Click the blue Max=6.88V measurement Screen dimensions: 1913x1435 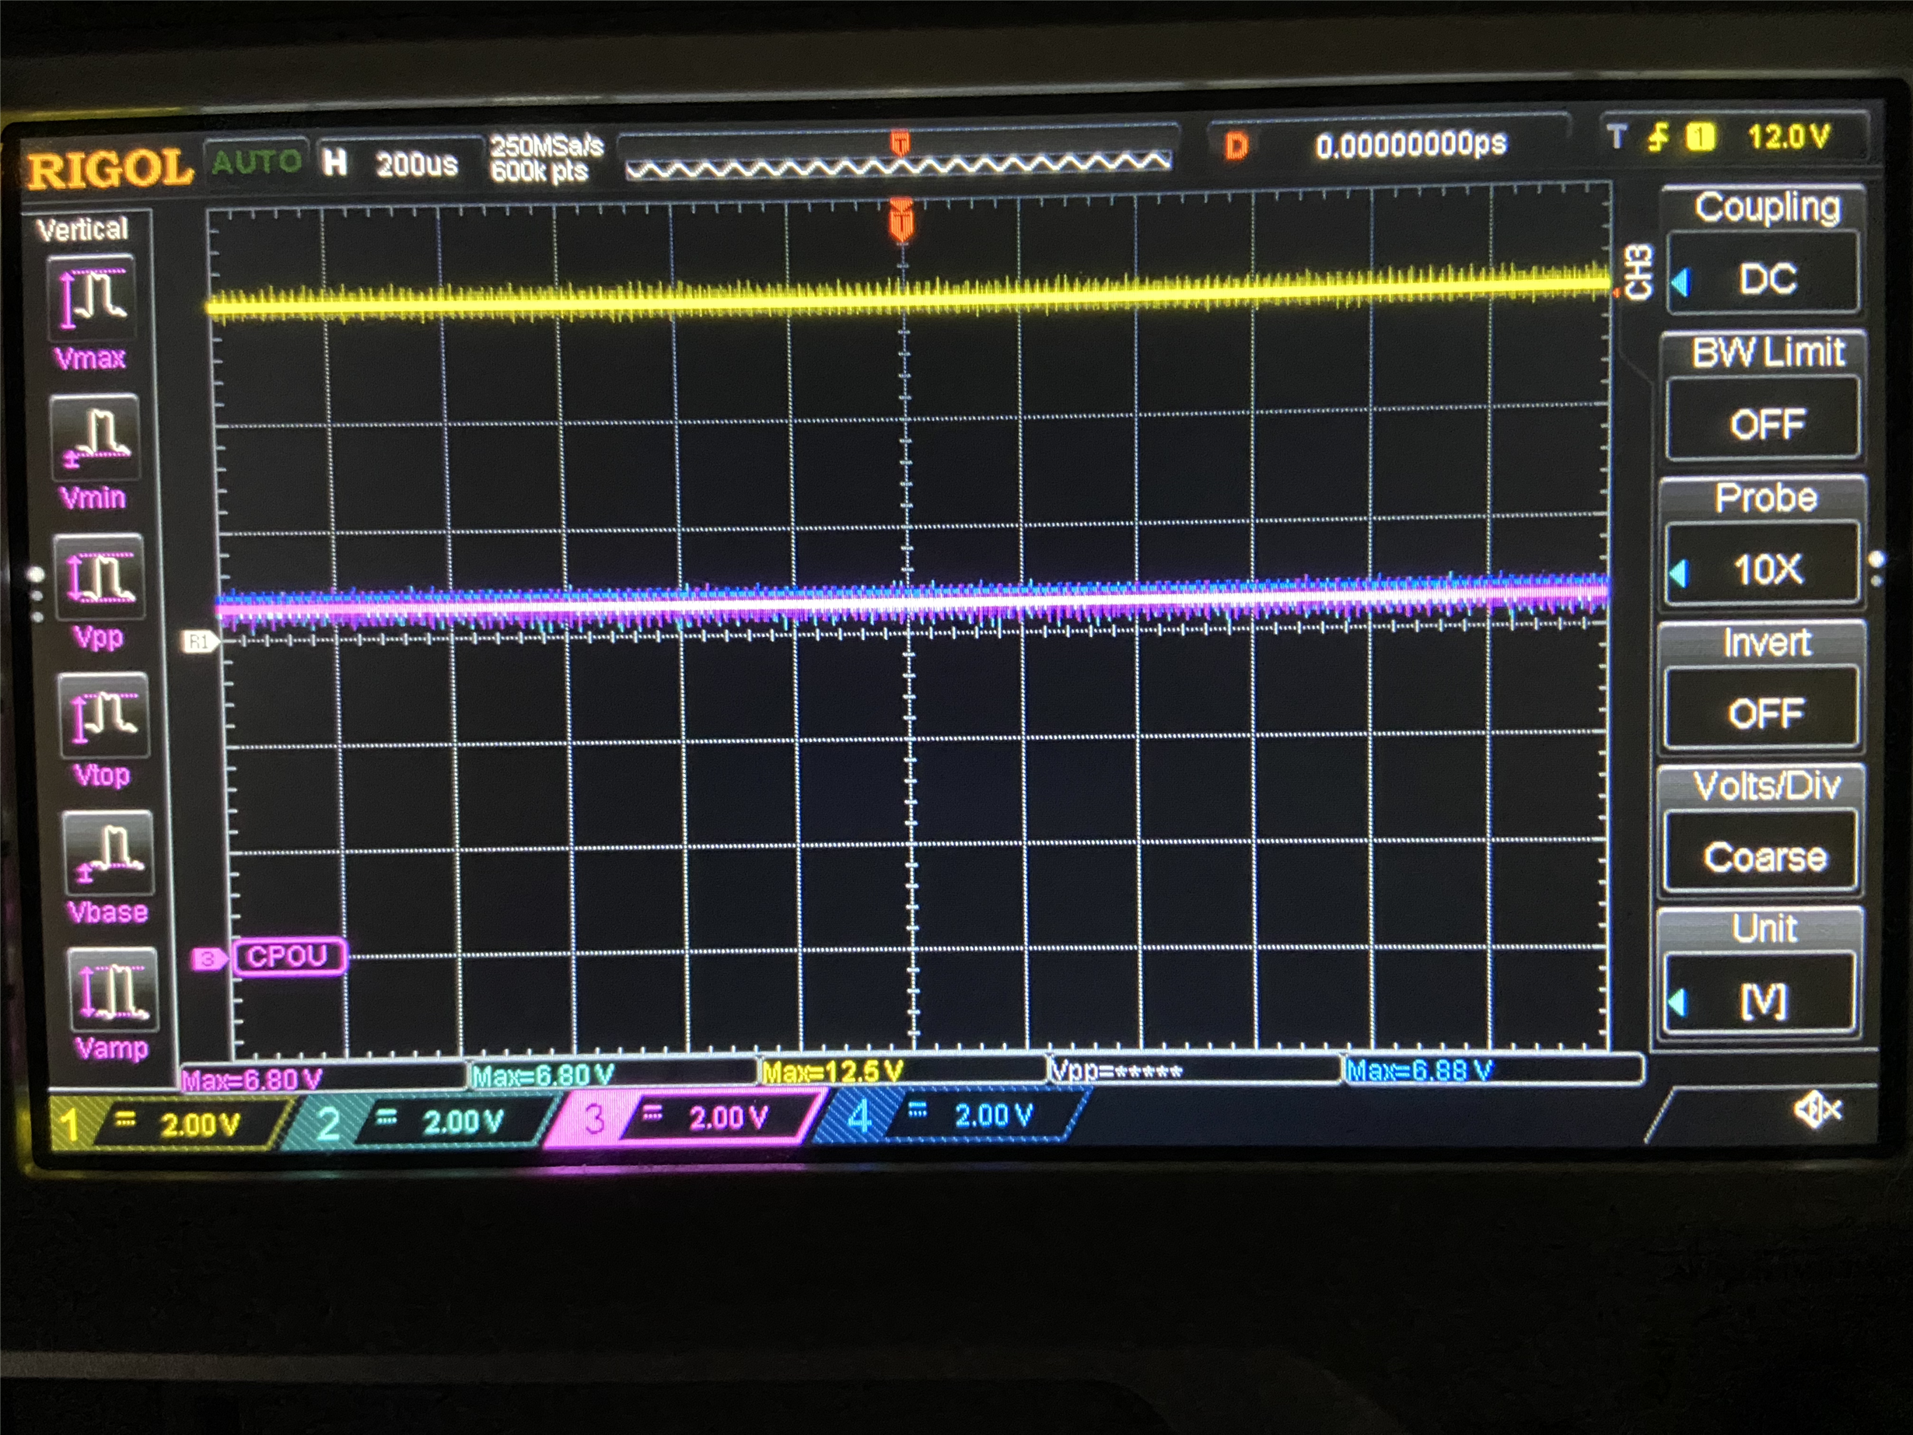(1419, 1070)
